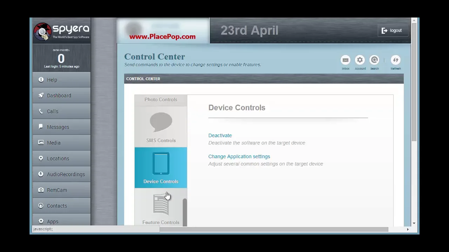Go to the Dashboard page
This screenshot has height=252, width=449.
coord(61,96)
